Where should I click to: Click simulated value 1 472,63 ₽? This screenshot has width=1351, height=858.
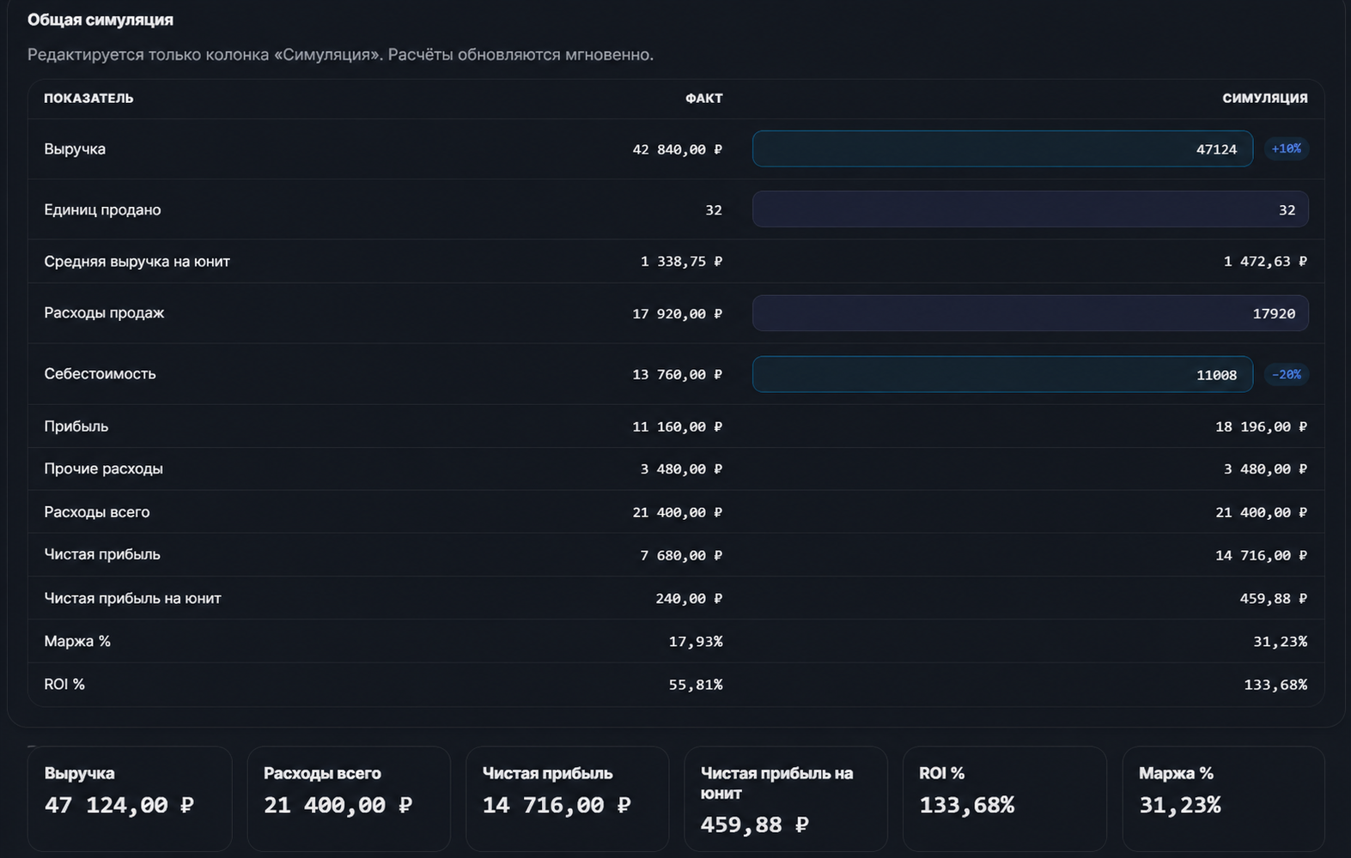pos(1265,261)
